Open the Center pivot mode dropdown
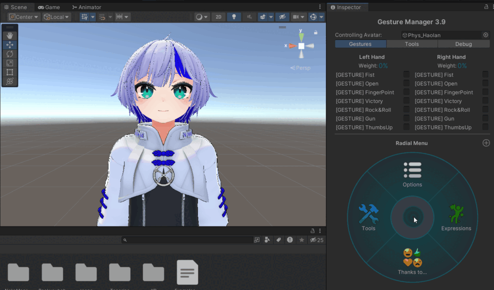 point(24,17)
